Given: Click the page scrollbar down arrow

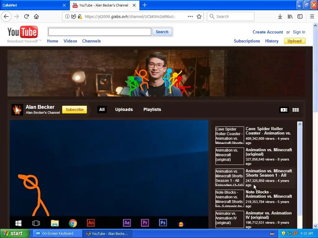Looking at the screenshot, I should pyautogui.click(x=315, y=226).
